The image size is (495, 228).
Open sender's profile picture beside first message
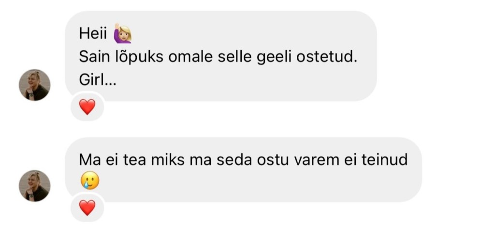pyautogui.click(x=34, y=85)
